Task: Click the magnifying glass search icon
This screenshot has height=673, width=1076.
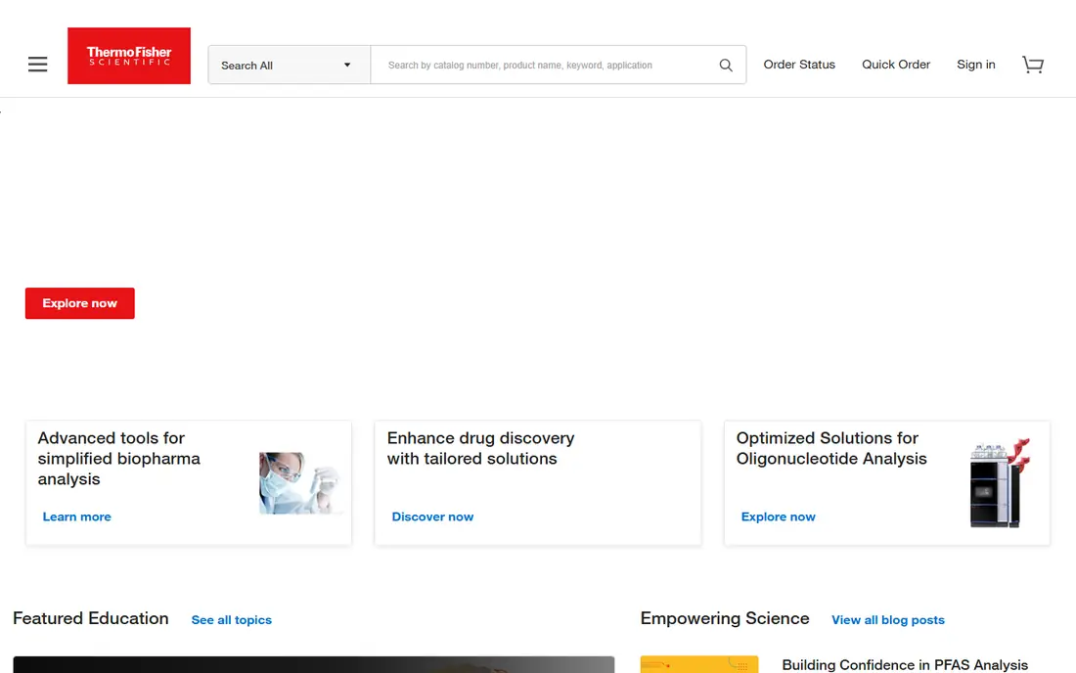Action: pyautogui.click(x=726, y=66)
